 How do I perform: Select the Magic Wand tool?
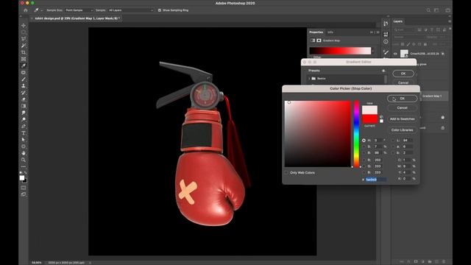[24, 46]
